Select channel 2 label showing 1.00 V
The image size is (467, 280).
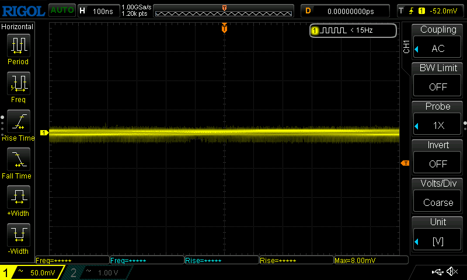98,272
